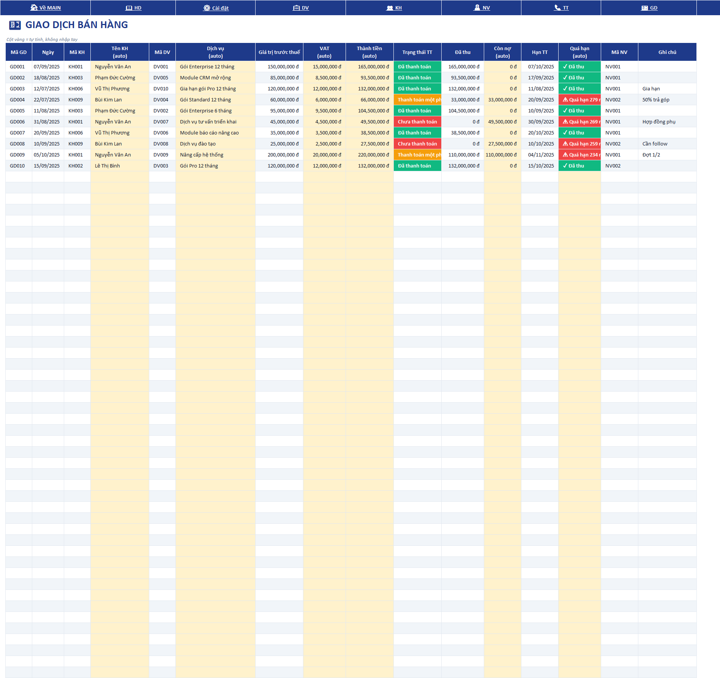Select the Hạn TT column header
The width and height of the screenshot is (720, 678).
(540, 52)
